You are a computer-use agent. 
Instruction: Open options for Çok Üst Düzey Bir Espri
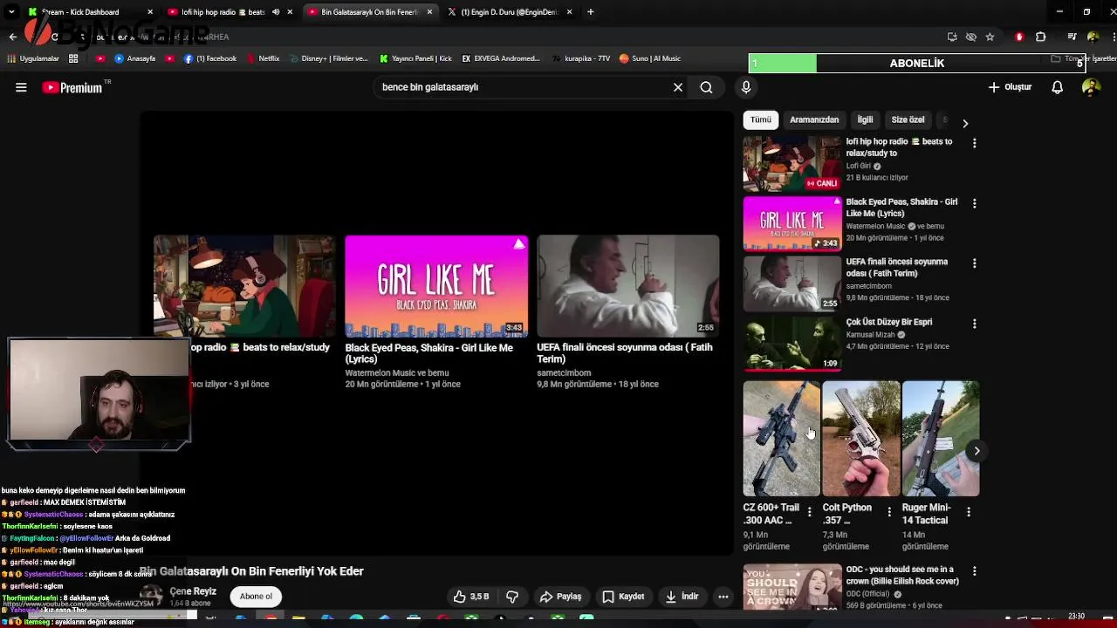(975, 324)
